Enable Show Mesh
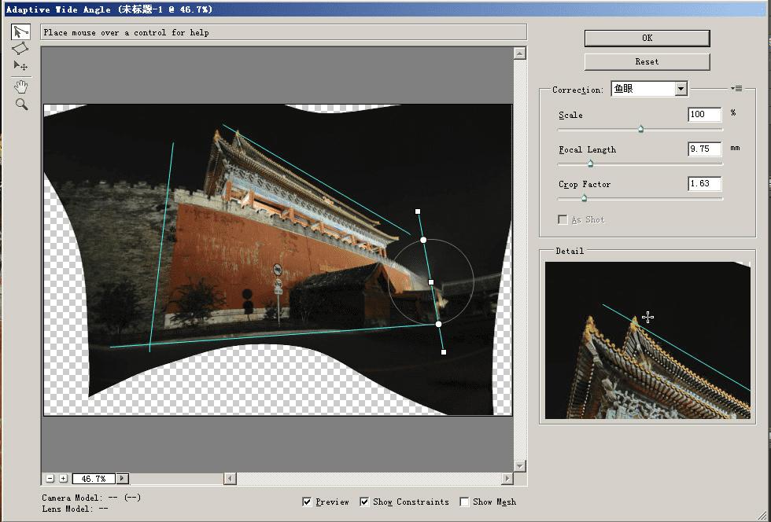771x522 pixels. 464,502
